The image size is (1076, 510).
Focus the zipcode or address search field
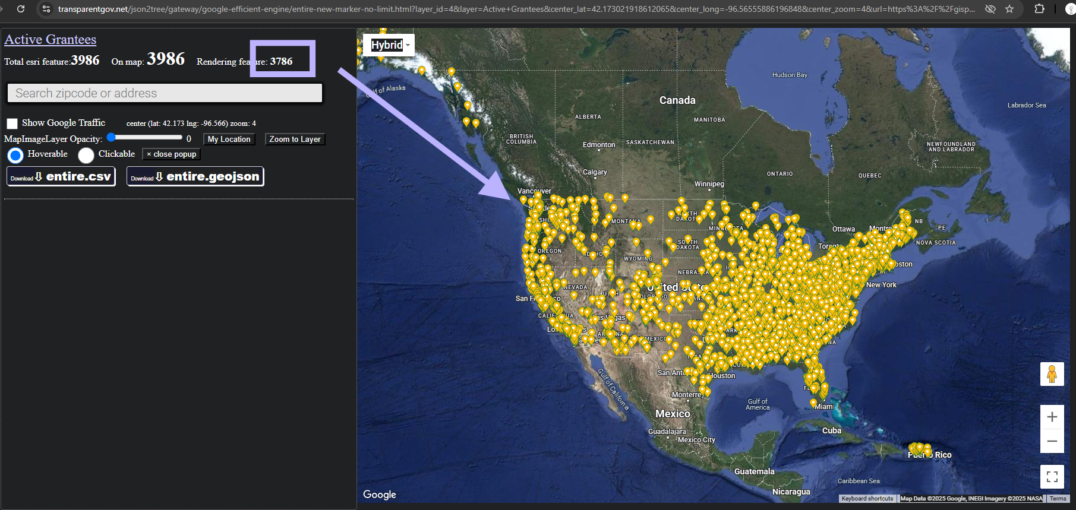tap(165, 93)
